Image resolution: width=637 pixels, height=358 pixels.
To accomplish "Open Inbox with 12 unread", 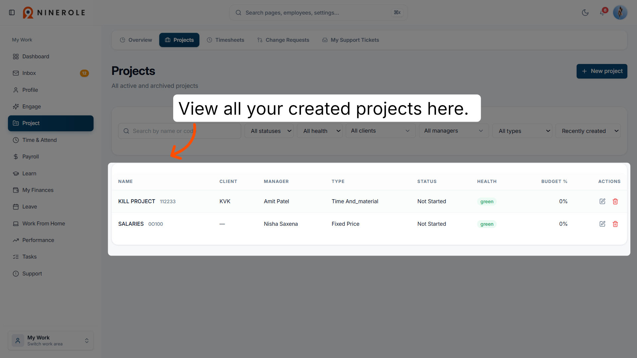I will tap(51, 73).
